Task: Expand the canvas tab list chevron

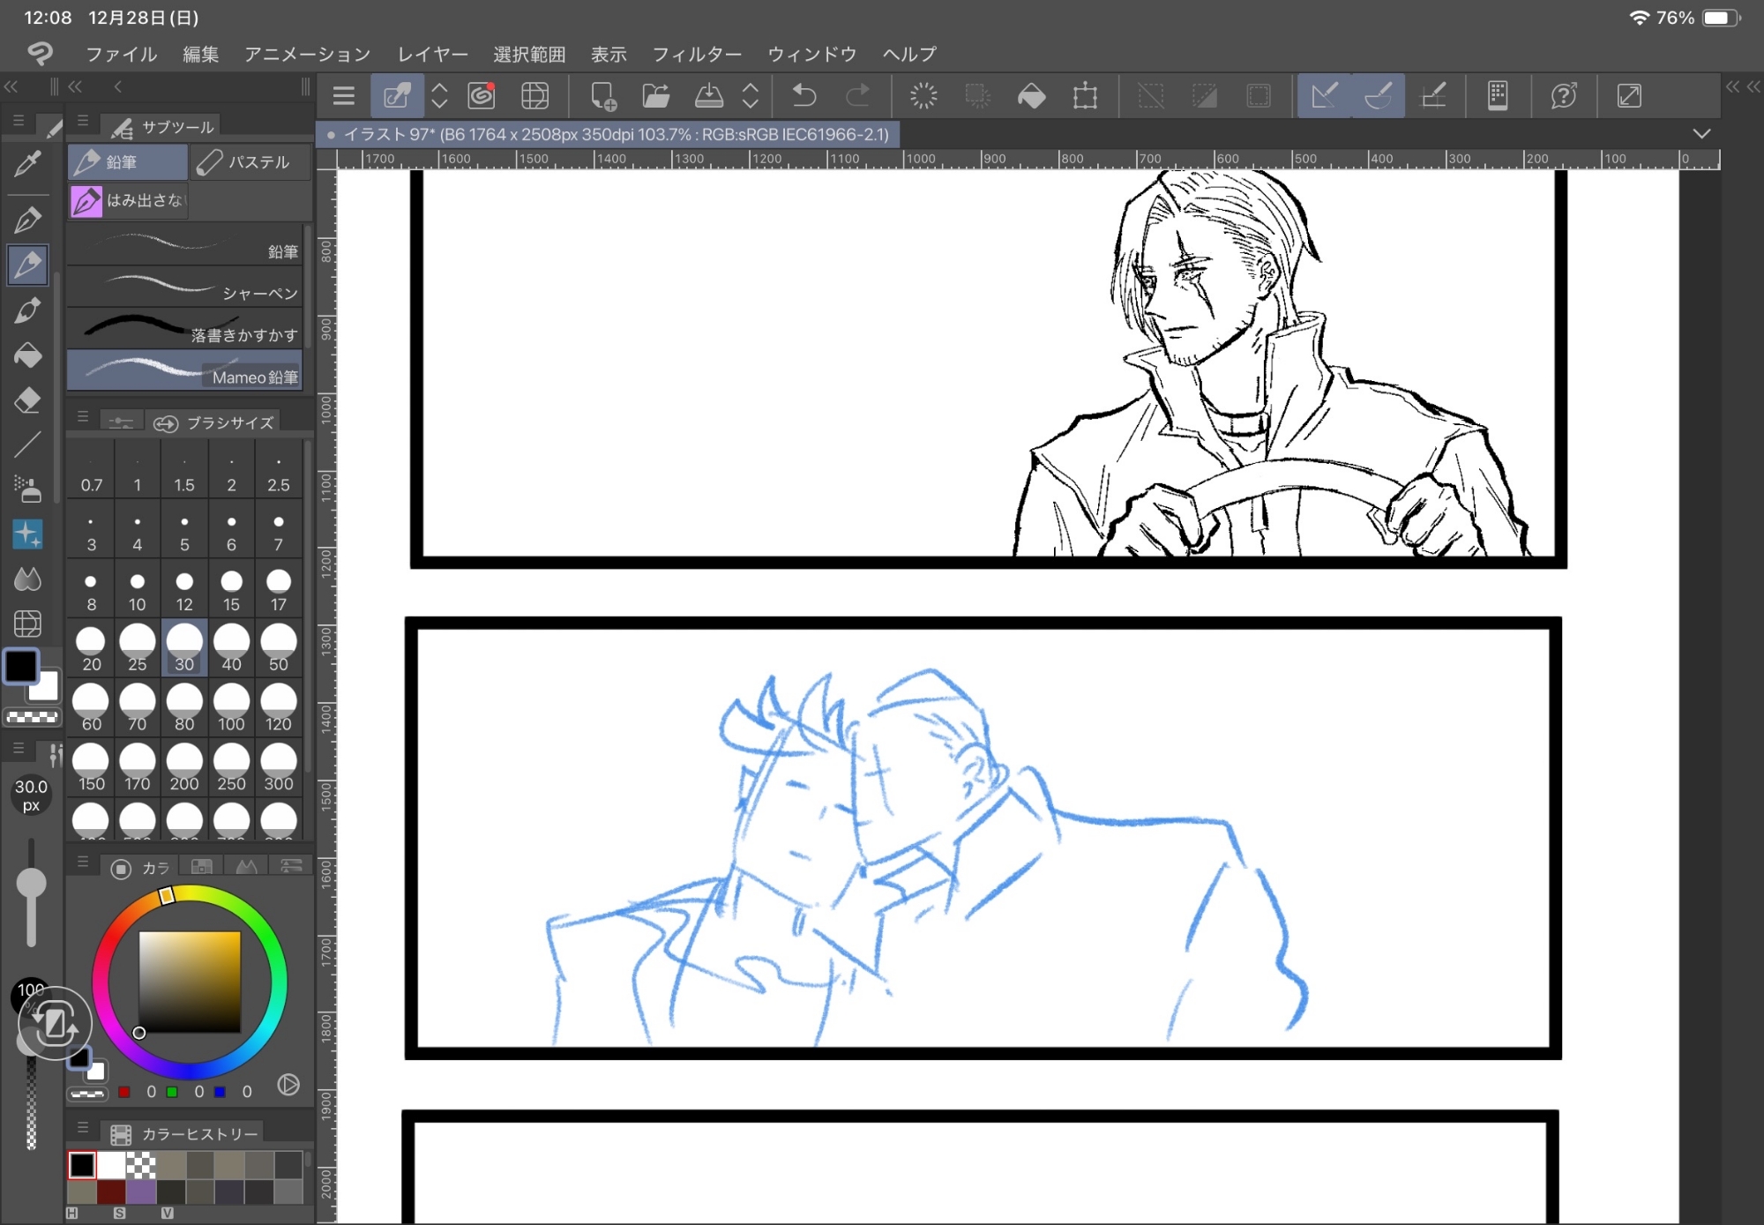Action: point(1701,134)
